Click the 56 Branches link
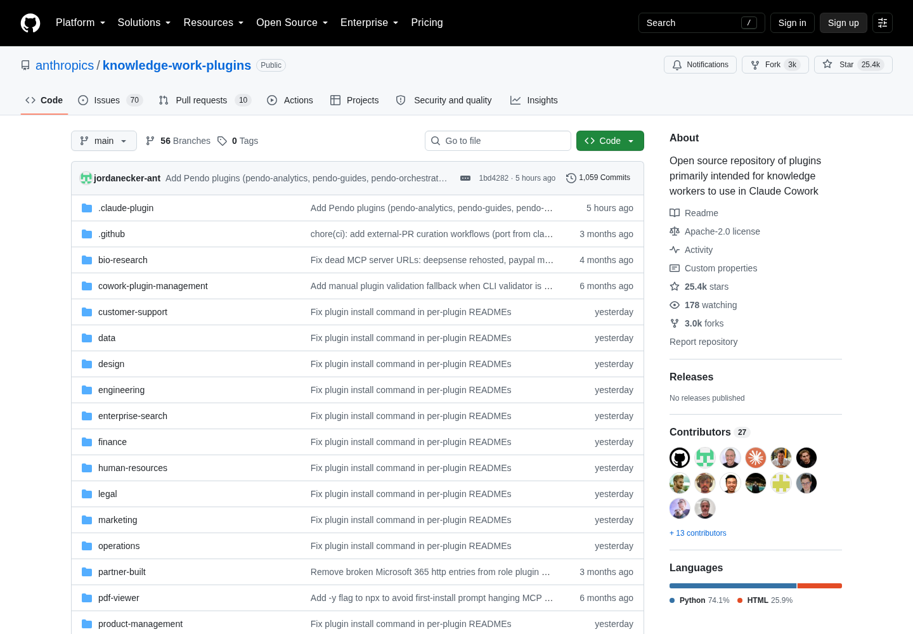This screenshot has width=913, height=634. [178, 141]
